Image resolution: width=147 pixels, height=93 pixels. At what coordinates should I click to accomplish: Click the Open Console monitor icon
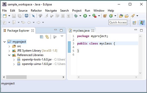coord(26,16)
